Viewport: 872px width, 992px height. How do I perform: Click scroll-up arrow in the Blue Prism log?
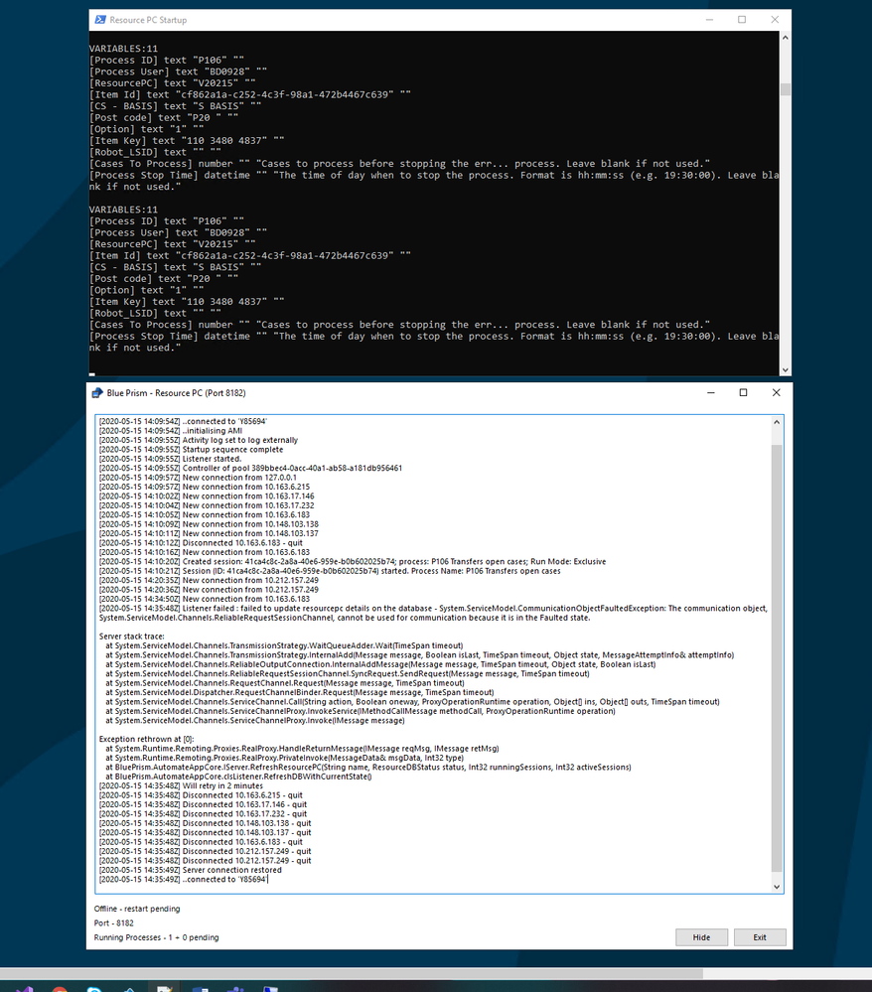777,422
